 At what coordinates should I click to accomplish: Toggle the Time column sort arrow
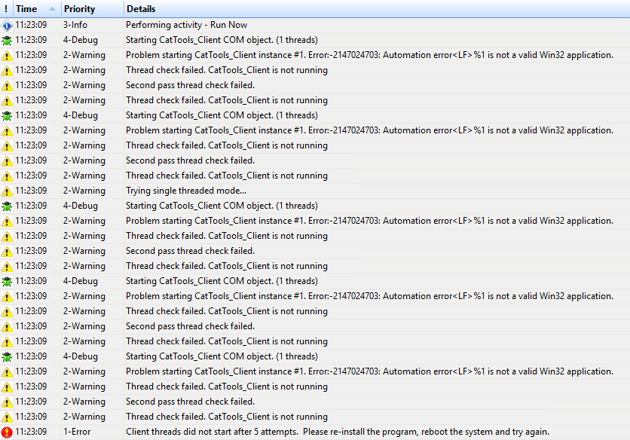52,9
